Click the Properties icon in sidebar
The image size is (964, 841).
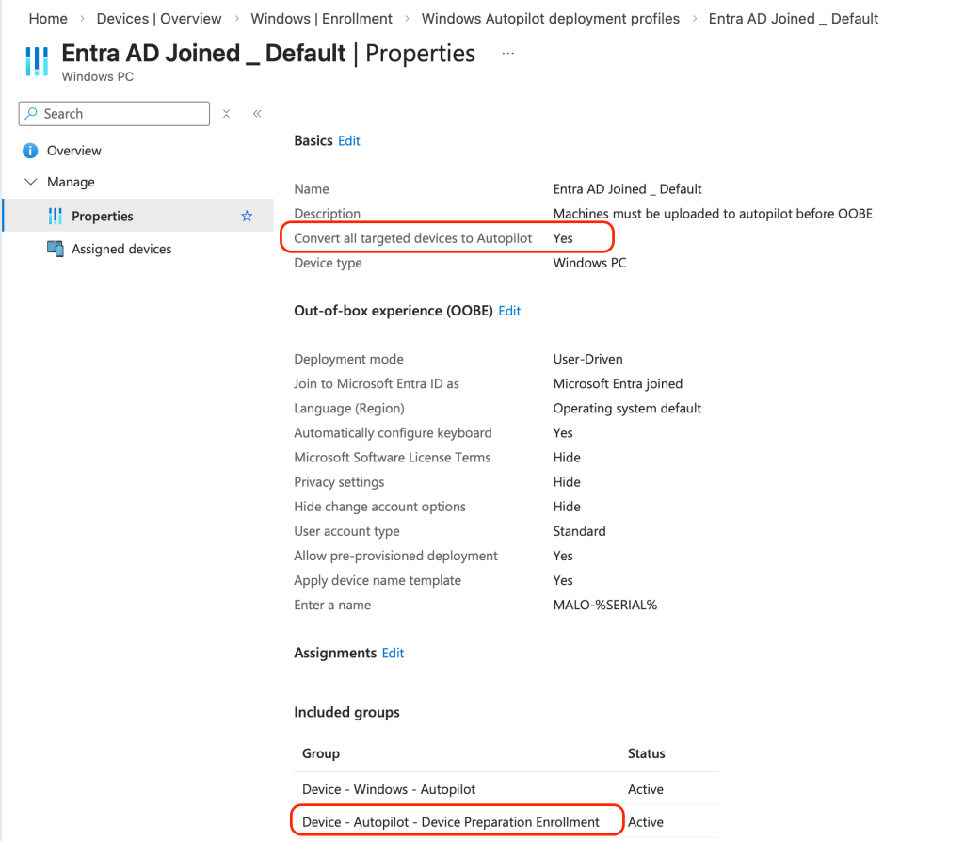click(55, 217)
